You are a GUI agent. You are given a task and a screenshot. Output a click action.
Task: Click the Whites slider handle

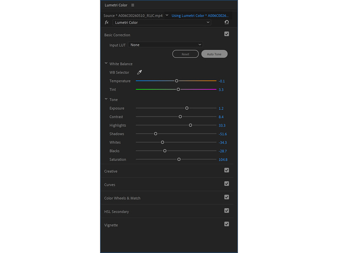point(163,142)
